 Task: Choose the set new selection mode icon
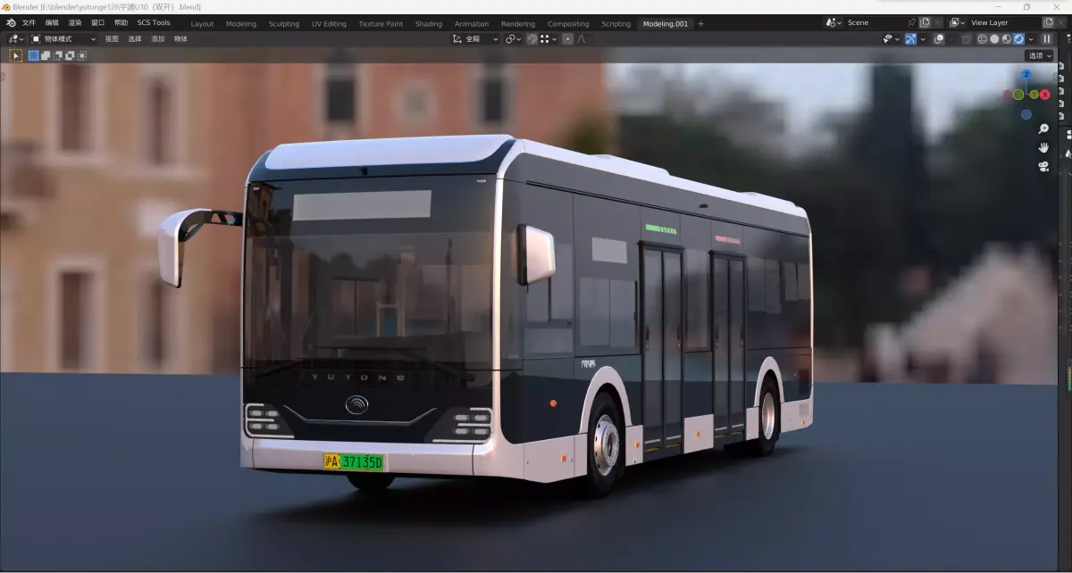click(x=33, y=55)
